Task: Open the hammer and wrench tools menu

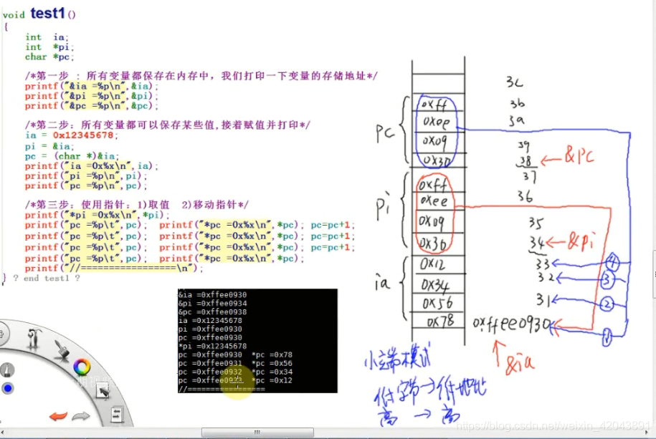Action: (34, 339)
